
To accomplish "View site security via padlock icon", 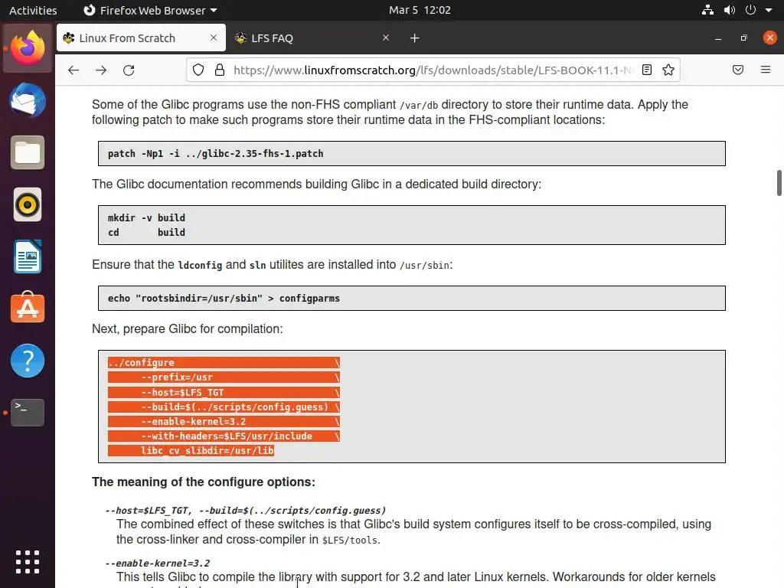I will (220, 70).
